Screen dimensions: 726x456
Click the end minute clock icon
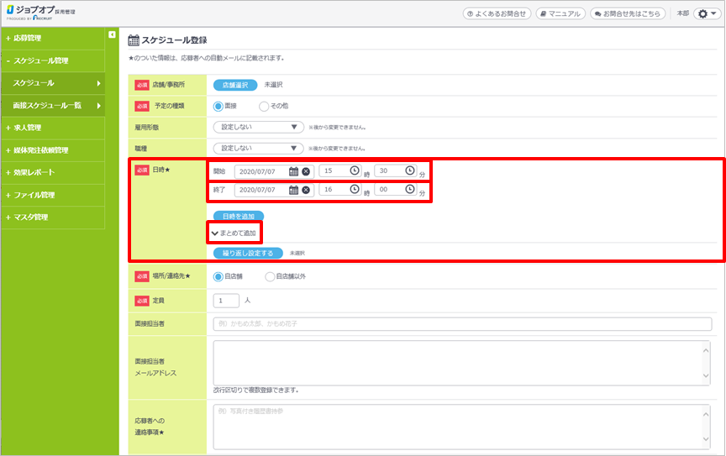click(410, 190)
